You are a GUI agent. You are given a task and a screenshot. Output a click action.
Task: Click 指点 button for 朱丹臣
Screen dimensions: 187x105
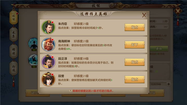tap(135, 27)
